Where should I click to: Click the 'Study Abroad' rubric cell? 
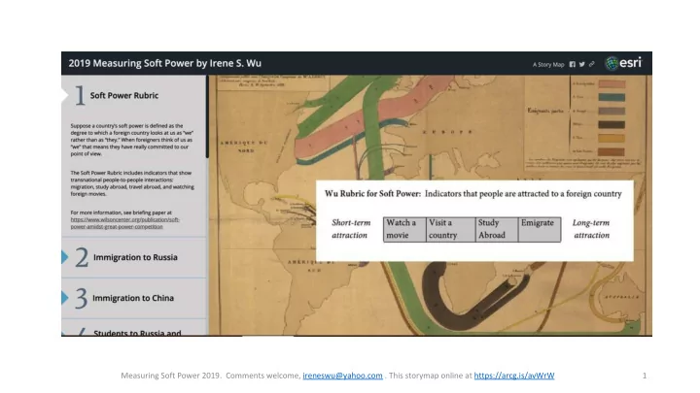(x=497, y=229)
